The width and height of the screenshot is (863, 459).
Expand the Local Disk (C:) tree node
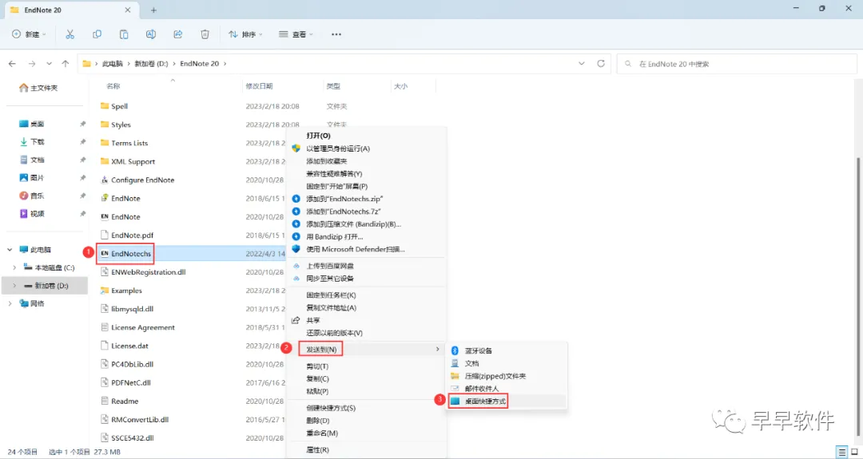click(14, 267)
